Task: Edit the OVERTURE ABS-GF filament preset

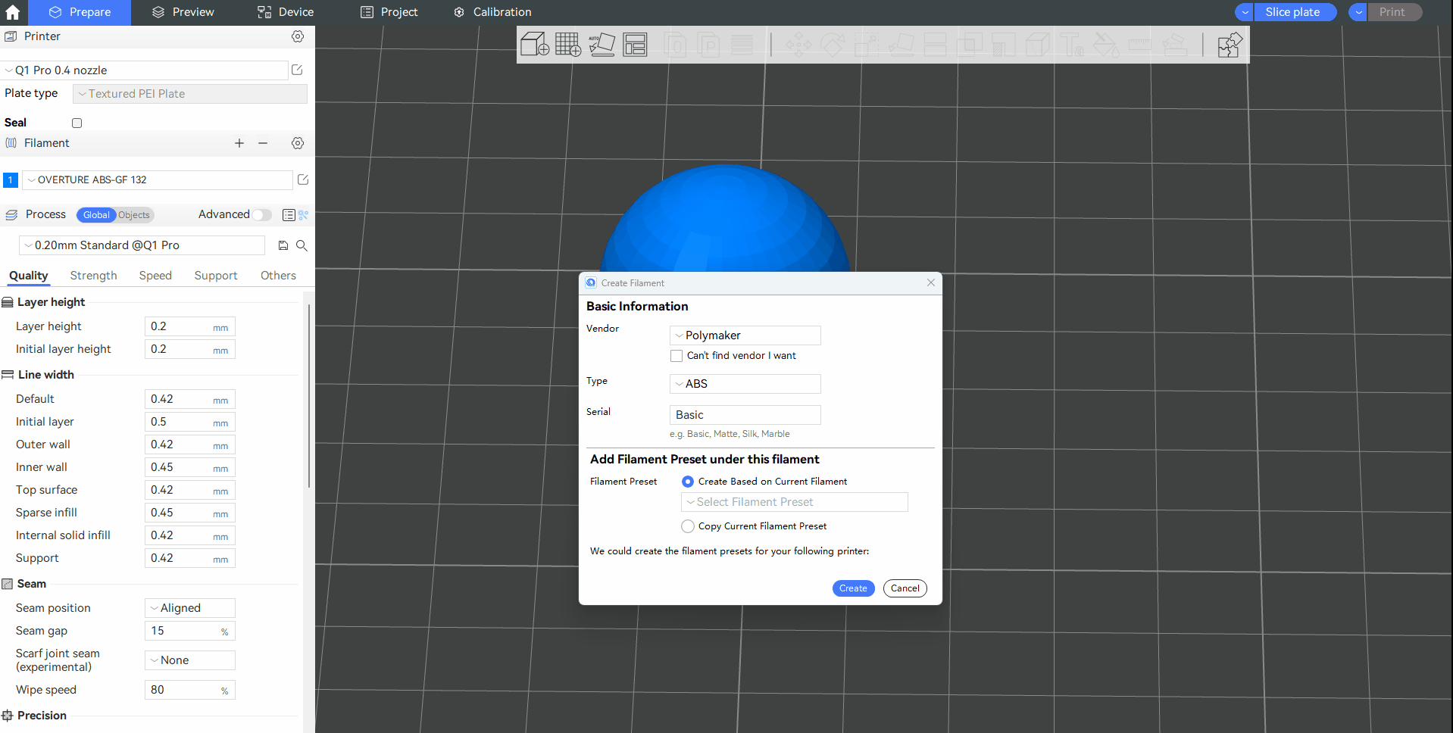Action: click(x=303, y=179)
